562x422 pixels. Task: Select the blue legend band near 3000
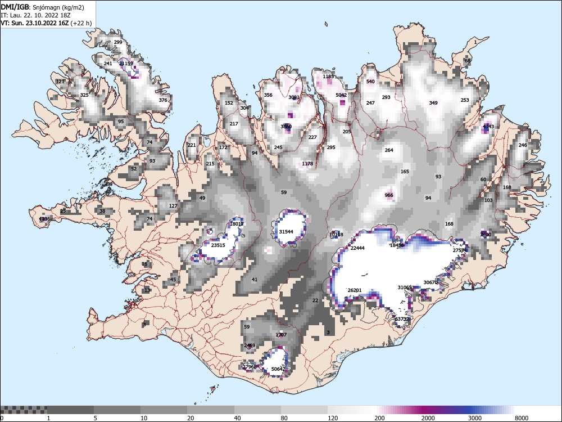[x=469, y=410]
